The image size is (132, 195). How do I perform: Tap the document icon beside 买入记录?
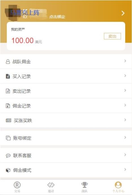[x=8, y=76]
